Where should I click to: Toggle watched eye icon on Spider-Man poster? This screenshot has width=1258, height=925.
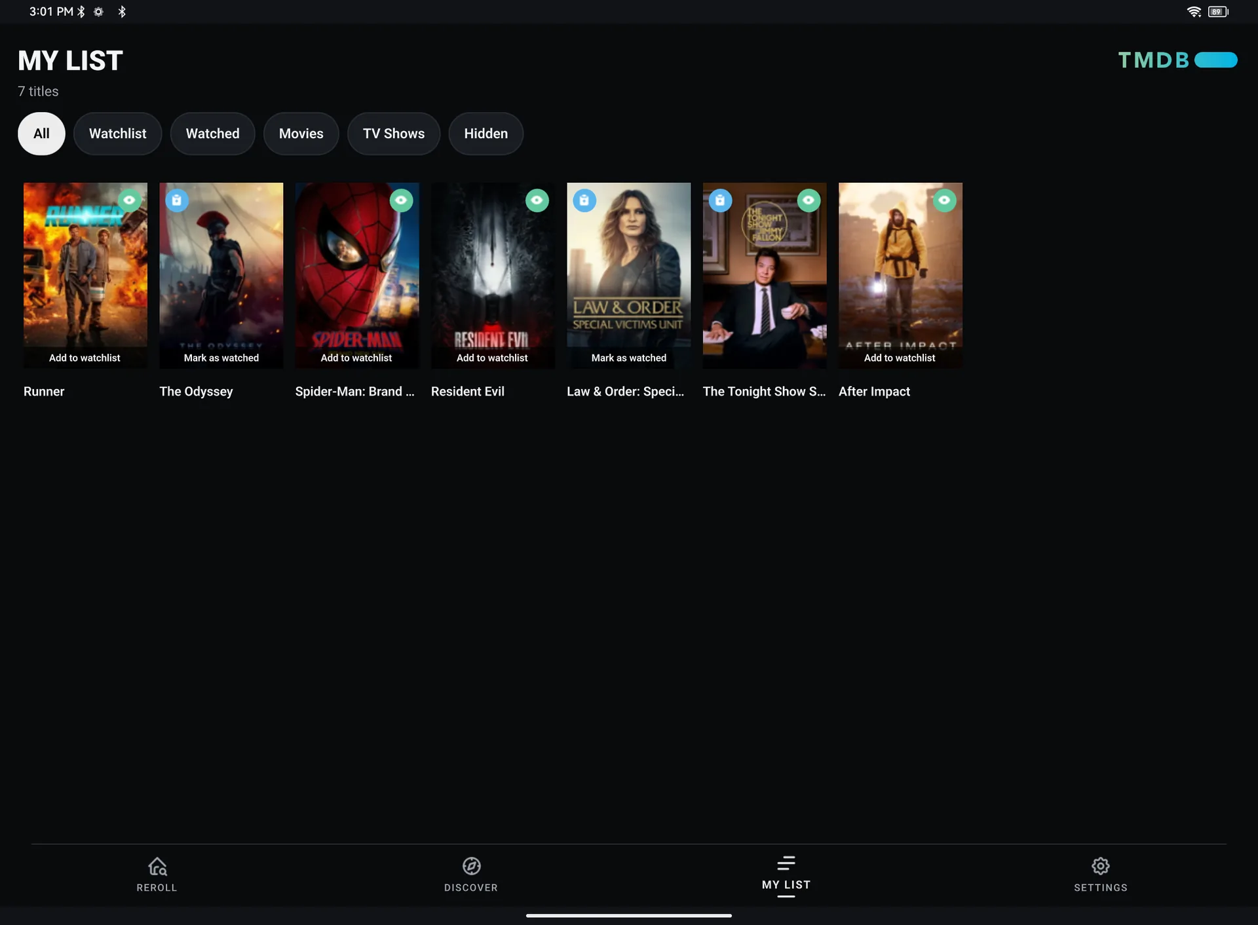[x=401, y=200]
